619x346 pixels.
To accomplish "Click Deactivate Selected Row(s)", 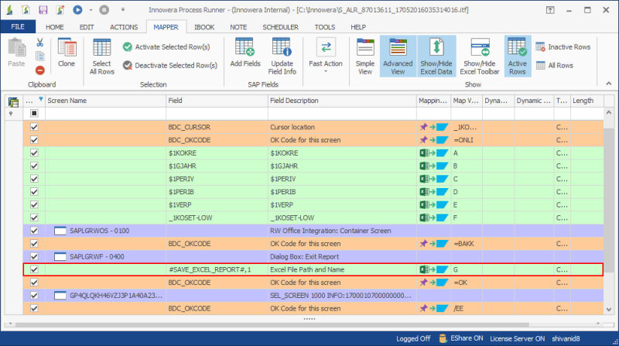I will click(169, 65).
